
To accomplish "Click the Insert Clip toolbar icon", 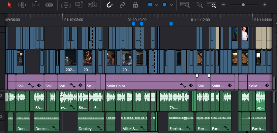I will (66, 5).
